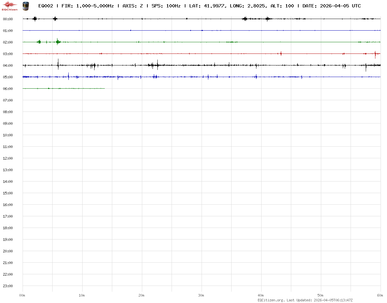
Task: Click the 10m minute axis label
Action: (x=82, y=295)
